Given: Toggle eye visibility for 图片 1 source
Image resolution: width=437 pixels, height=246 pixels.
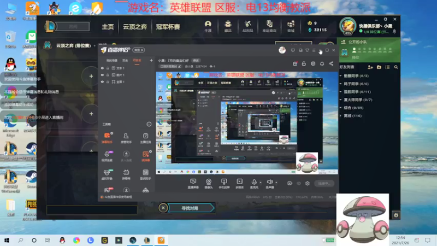Looking at the screenshot, I should point(102,75).
